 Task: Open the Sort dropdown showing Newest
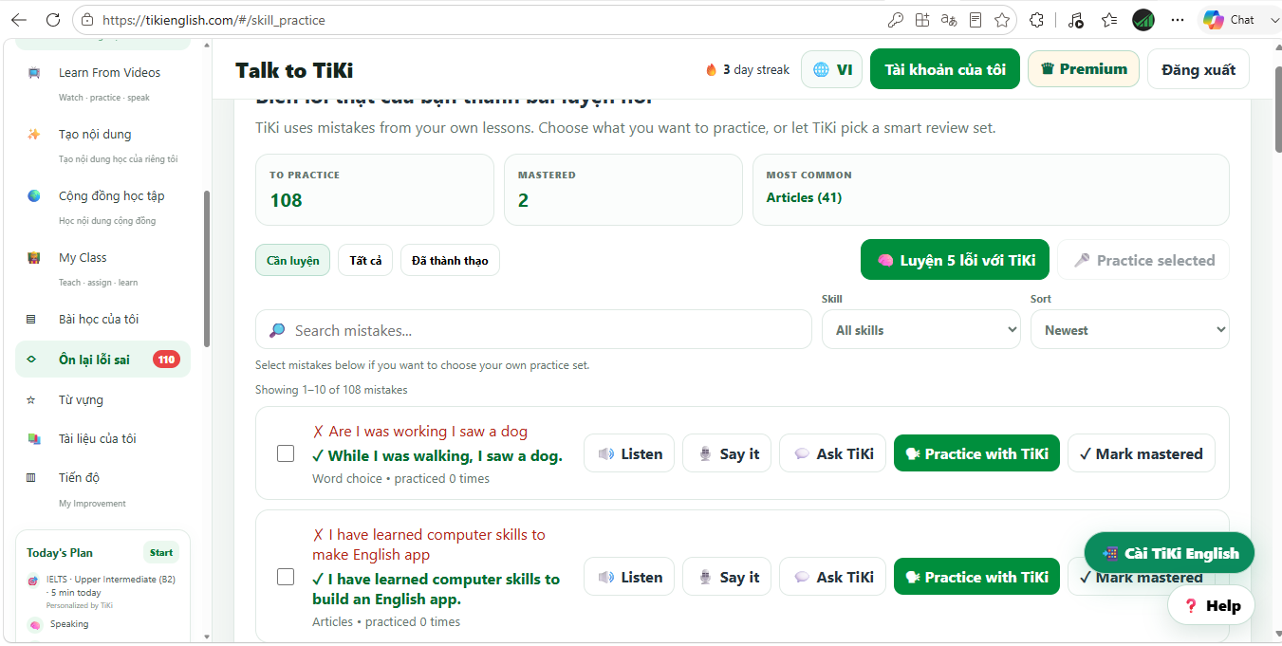pos(1130,330)
